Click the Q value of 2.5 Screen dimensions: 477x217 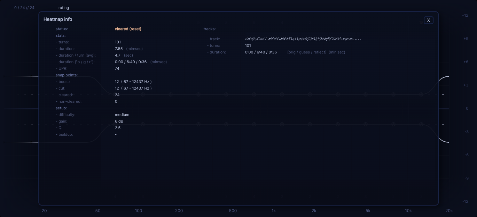point(117,128)
